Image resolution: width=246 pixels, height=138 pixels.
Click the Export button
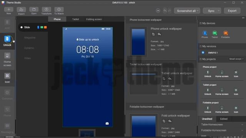coord(232,11)
